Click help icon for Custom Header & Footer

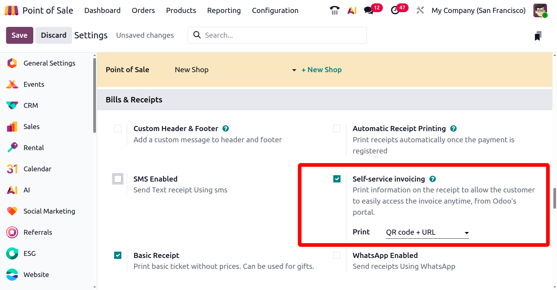(x=226, y=129)
